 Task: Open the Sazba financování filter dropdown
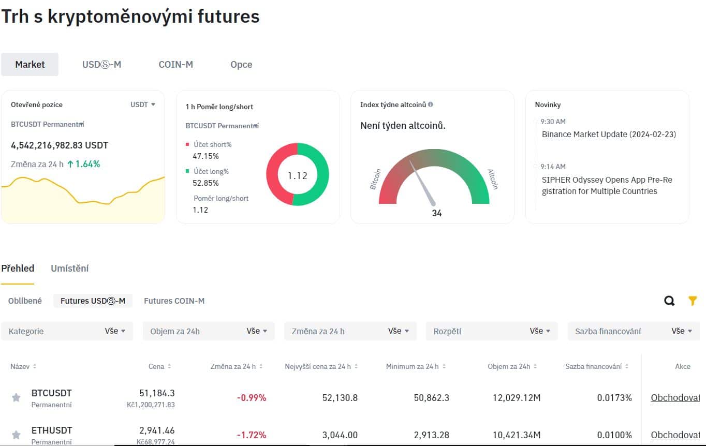click(x=634, y=331)
